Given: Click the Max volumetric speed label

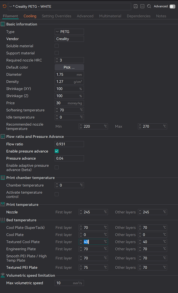Looking at the screenshot, I should click(25, 283).
